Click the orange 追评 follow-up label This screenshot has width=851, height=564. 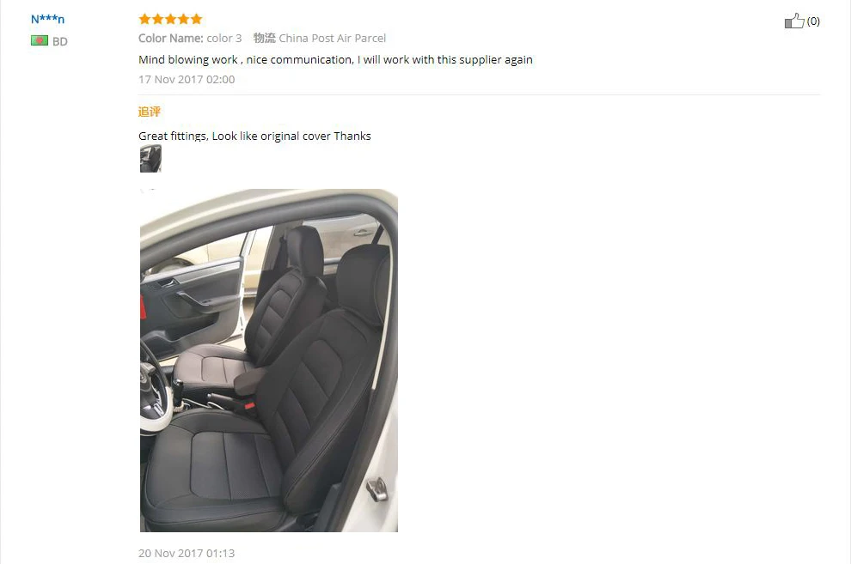(150, 112)
